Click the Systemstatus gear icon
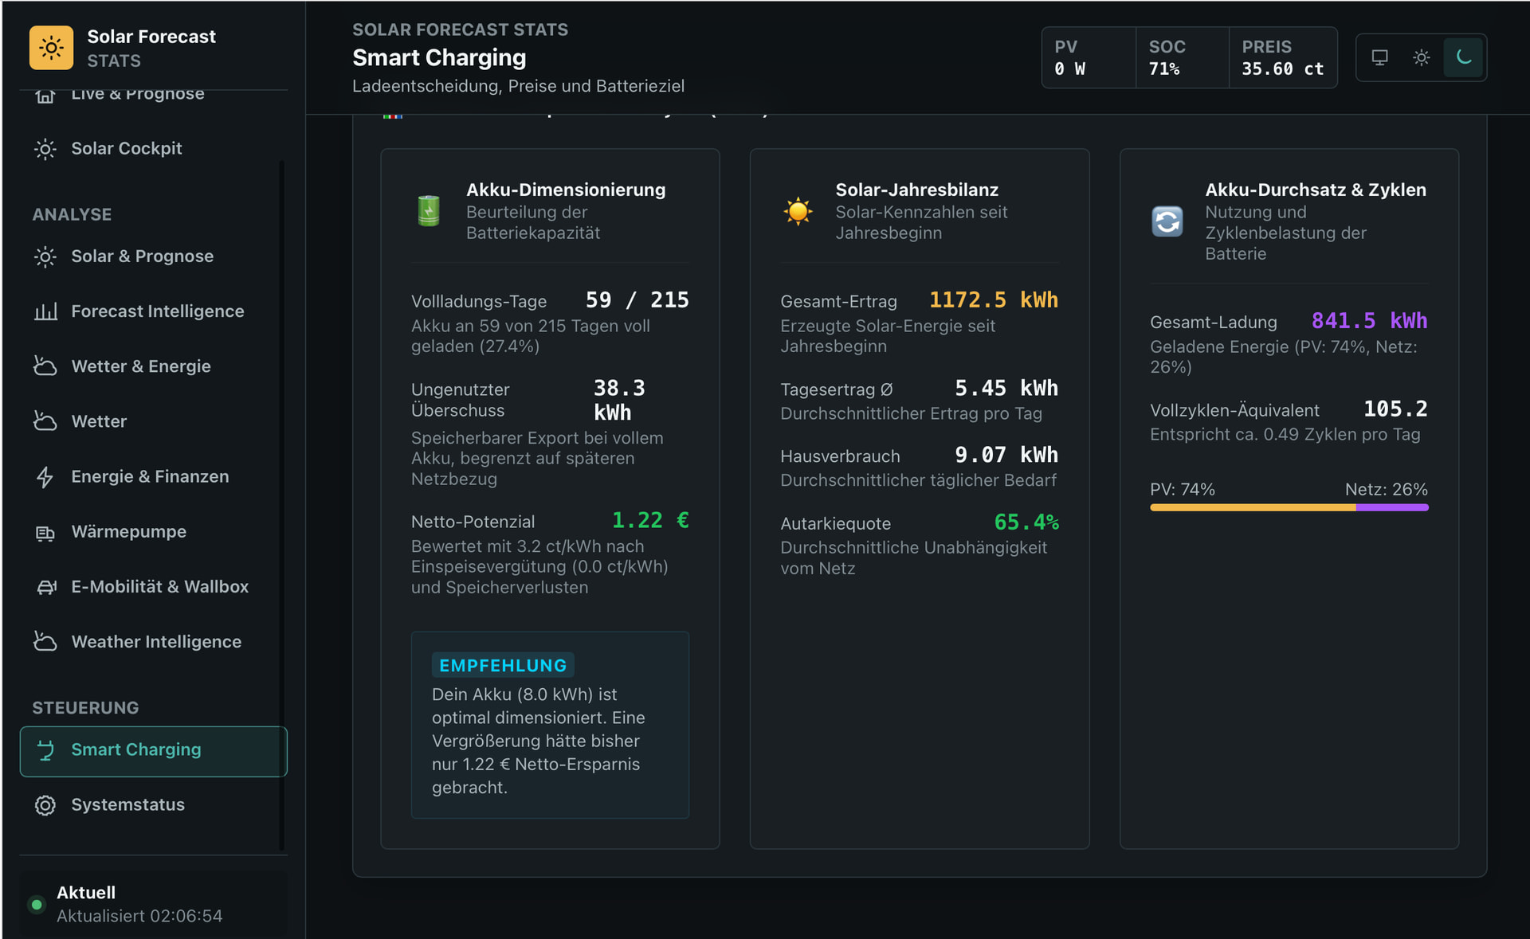Screen dimensions: 1530x939 tap(45, 805)
